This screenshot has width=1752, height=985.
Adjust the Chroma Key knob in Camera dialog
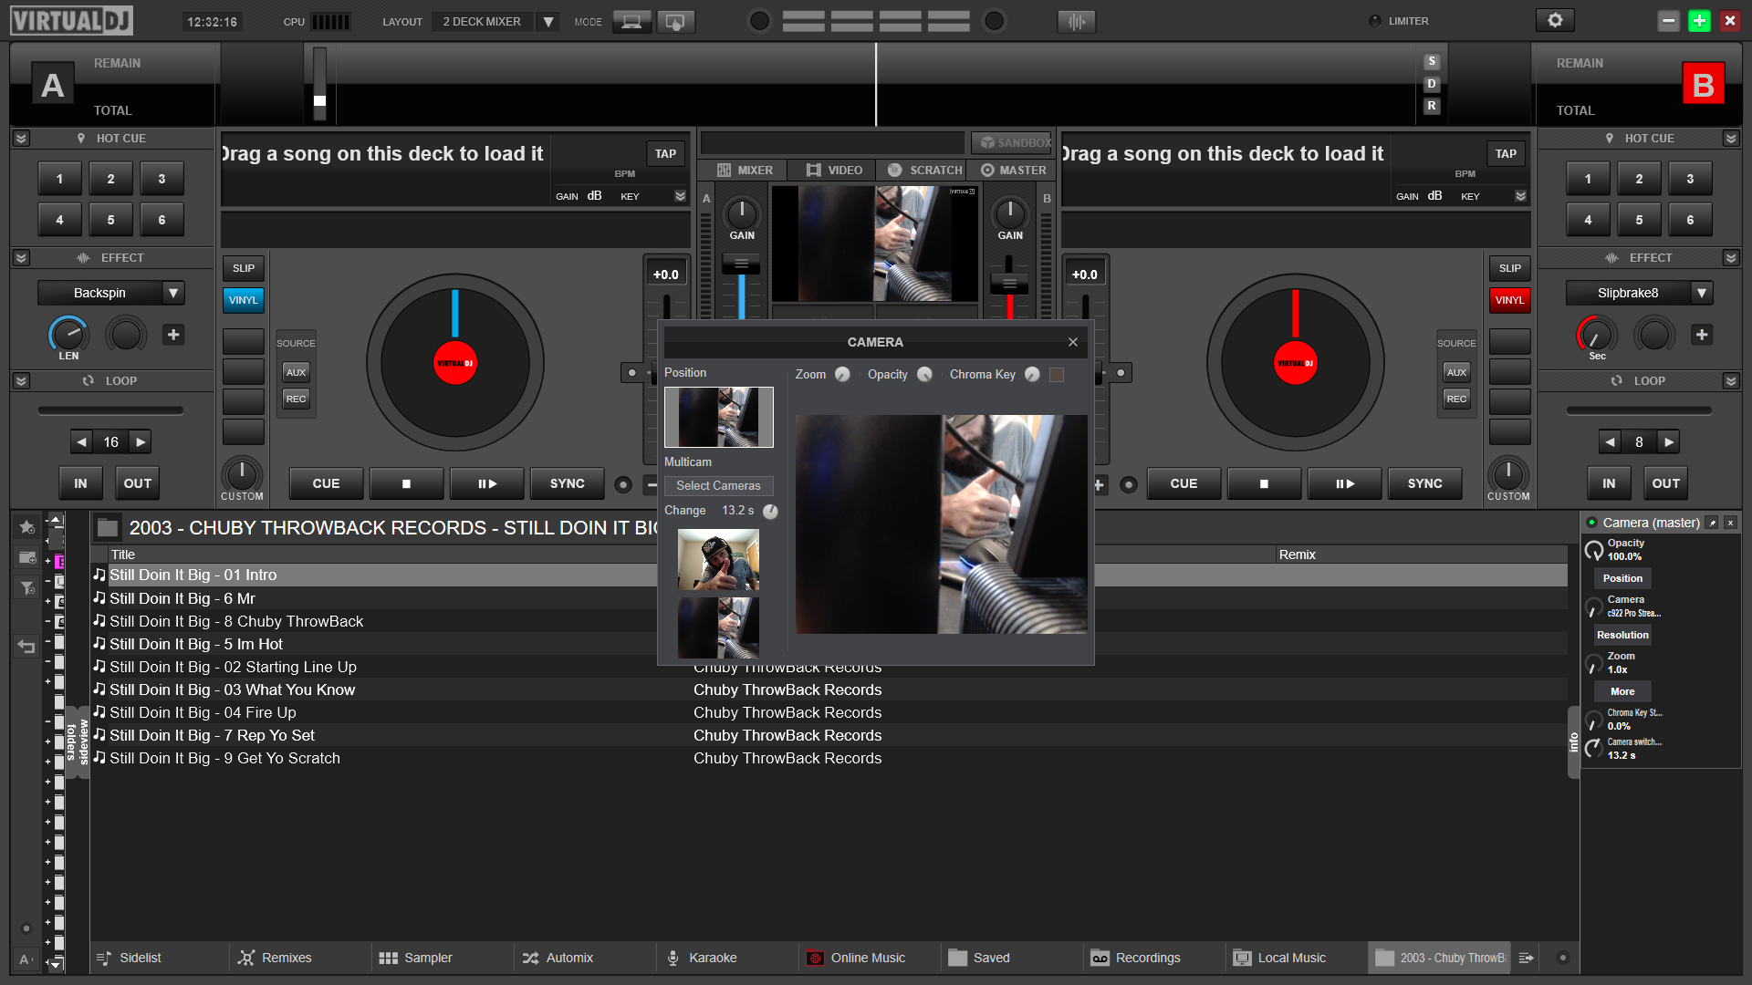[x=1032, y=375]
